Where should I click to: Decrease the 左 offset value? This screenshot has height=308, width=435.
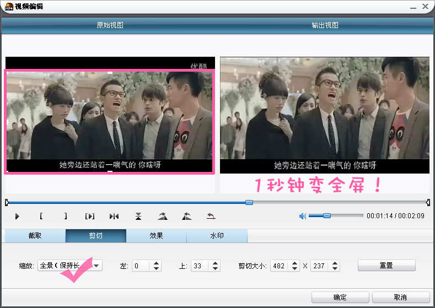tap(156, 269)
